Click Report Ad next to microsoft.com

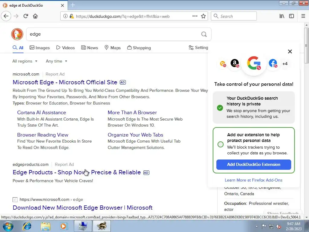[x=55, y=74]
